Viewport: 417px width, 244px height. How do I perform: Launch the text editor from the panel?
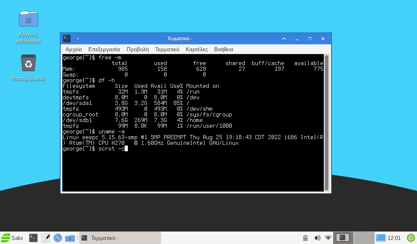(x=46, y=238)
